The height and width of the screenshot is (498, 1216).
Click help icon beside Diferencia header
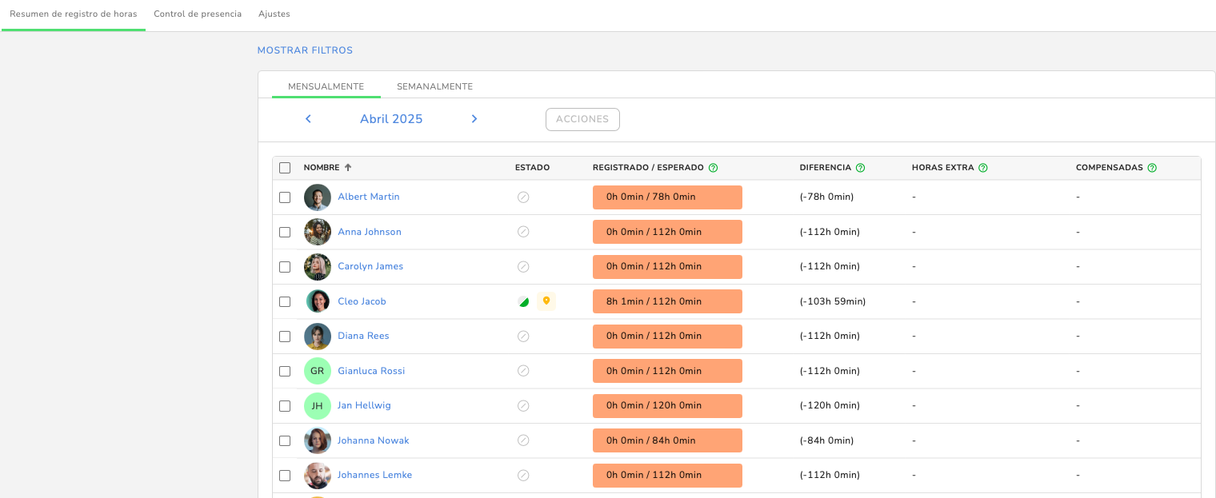coord(860,168)
